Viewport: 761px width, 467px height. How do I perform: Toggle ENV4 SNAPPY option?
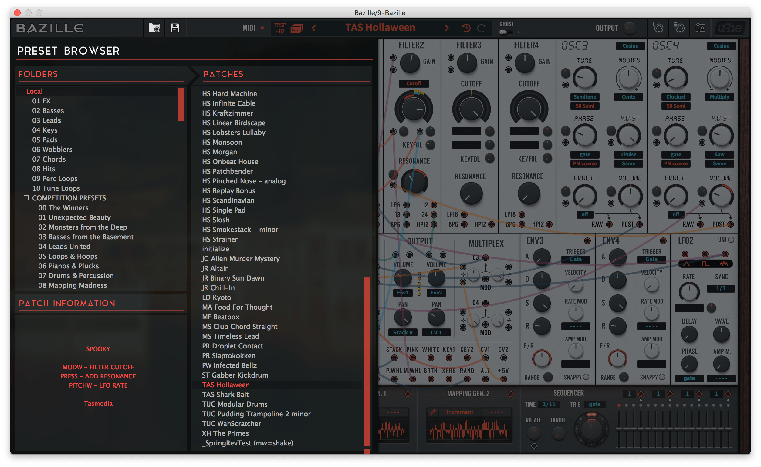[x=662, y=377]
